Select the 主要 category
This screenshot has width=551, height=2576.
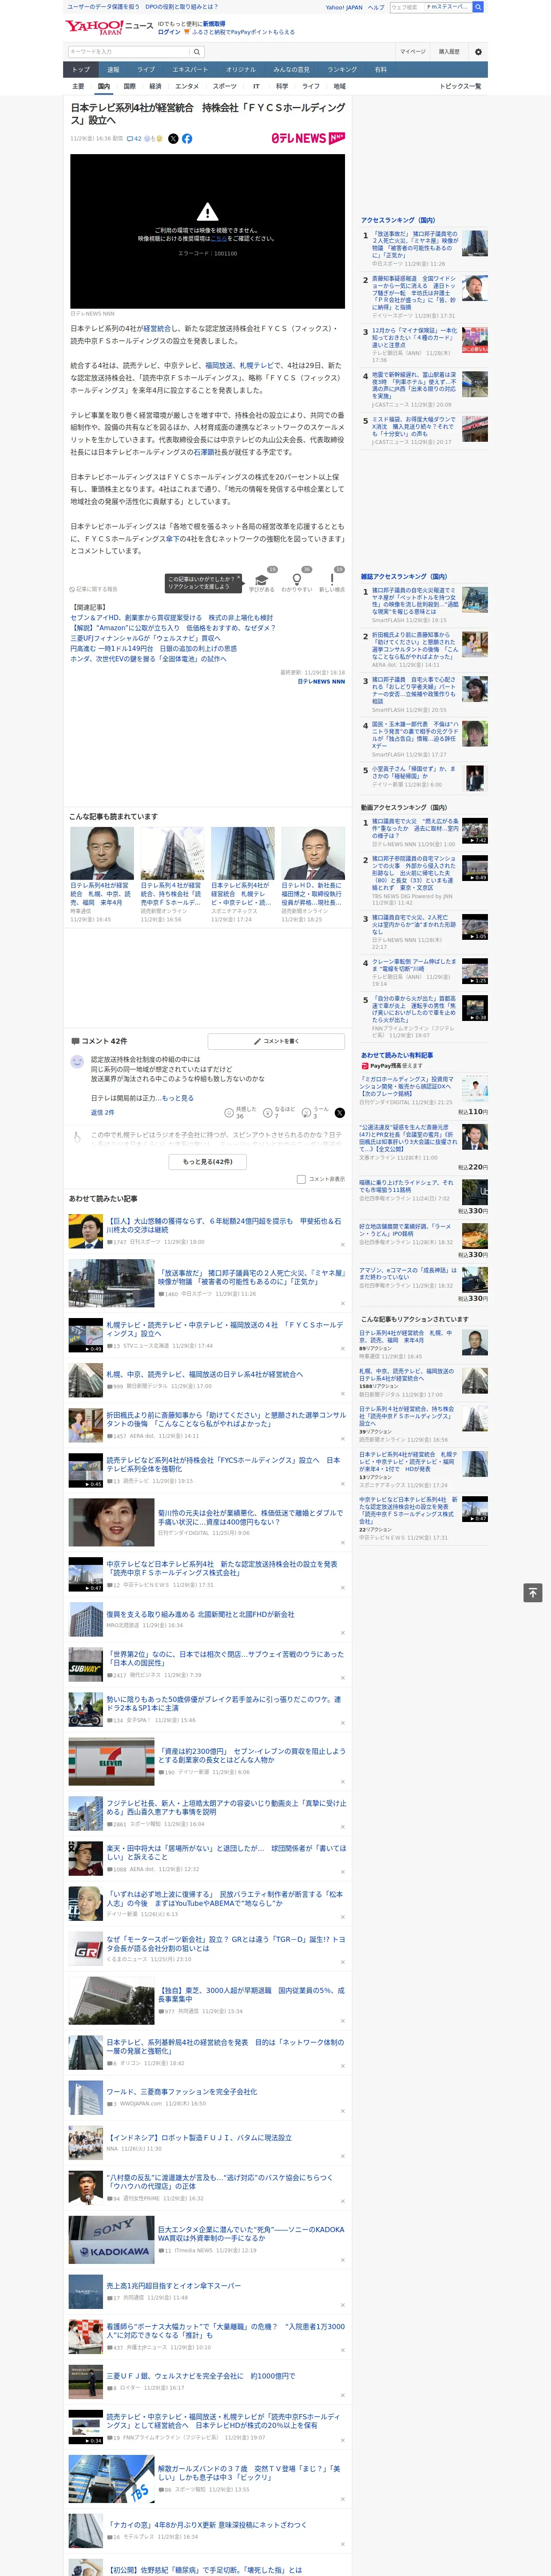pos(78,86)
